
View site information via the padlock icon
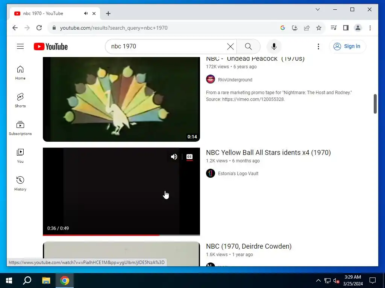coord(54,28)
